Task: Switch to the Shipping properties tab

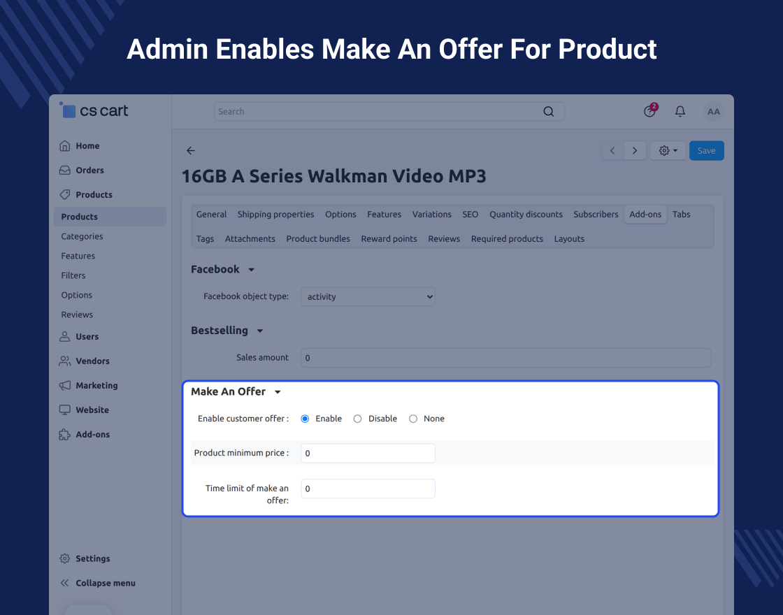Action: pyautogui.click(x=275, y=214)
